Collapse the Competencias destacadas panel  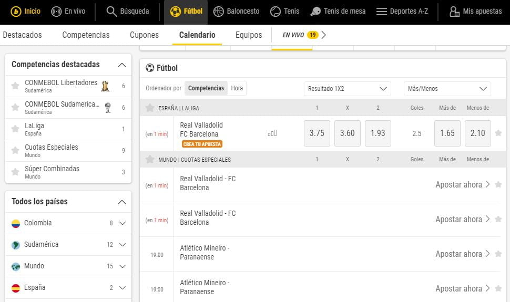point(121,65)
